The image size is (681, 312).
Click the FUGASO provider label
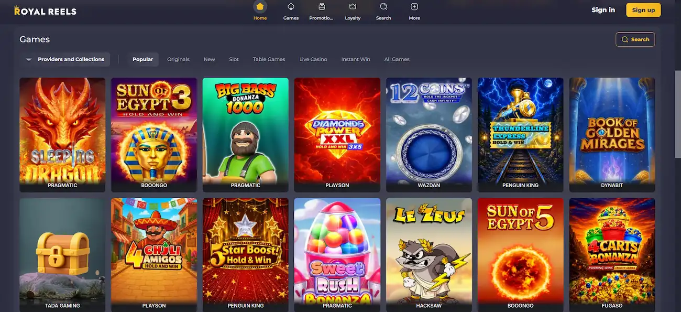click(612, 305)
